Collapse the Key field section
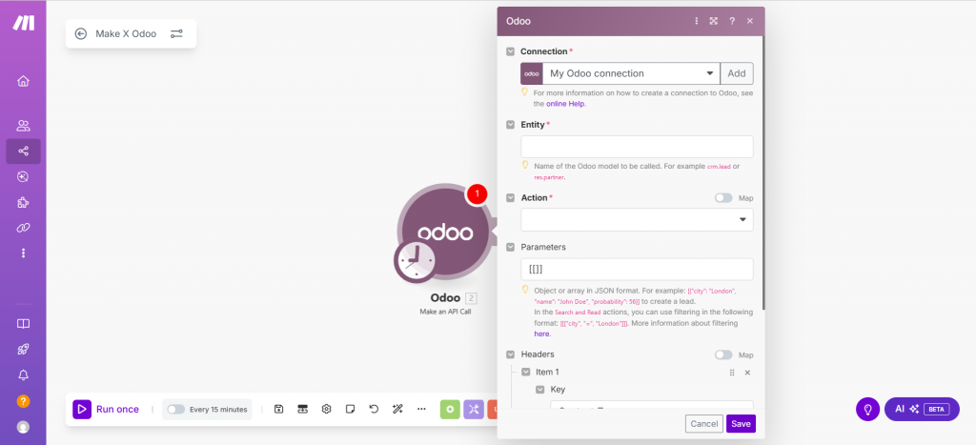976x445 pixels. (x=540, y=390)
